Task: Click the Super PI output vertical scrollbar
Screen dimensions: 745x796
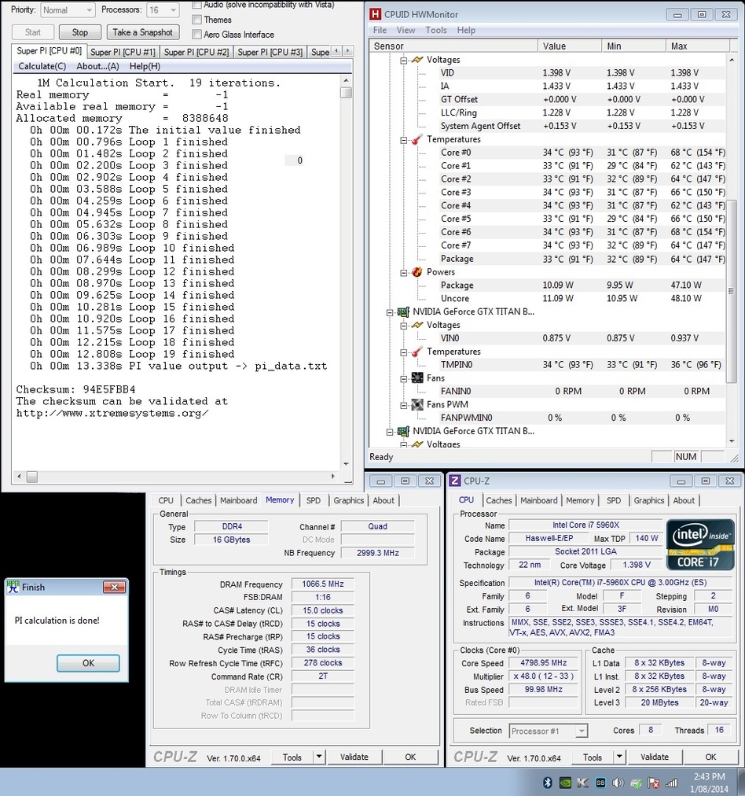Action: tap(346, 275)
